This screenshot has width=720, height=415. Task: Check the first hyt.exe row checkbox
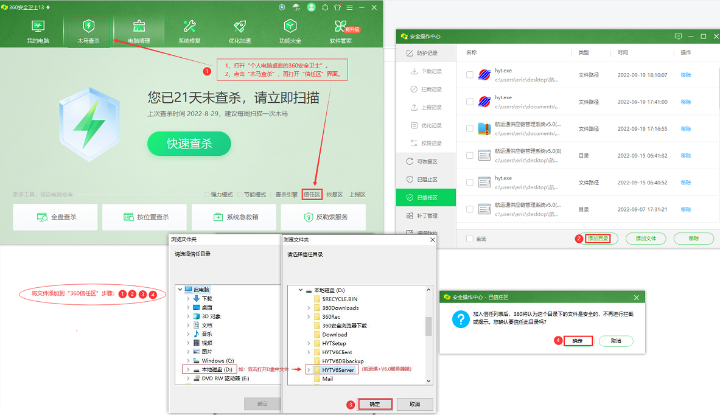(x=469, y=75)
